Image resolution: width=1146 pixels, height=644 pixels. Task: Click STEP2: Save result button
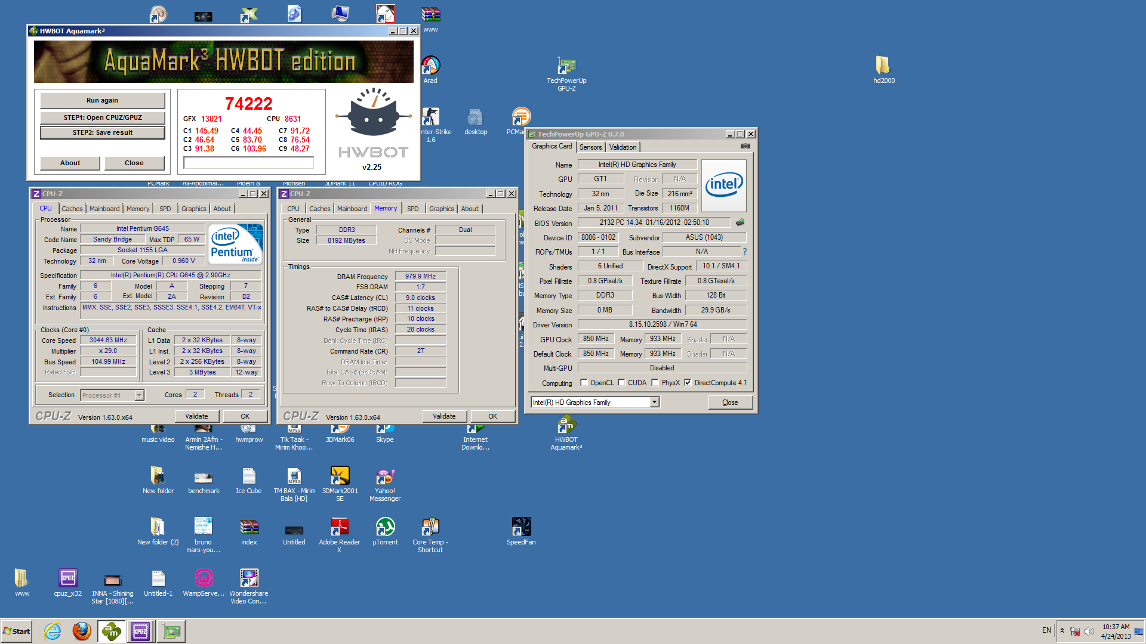pyautogui.click(x=103, y=132)
